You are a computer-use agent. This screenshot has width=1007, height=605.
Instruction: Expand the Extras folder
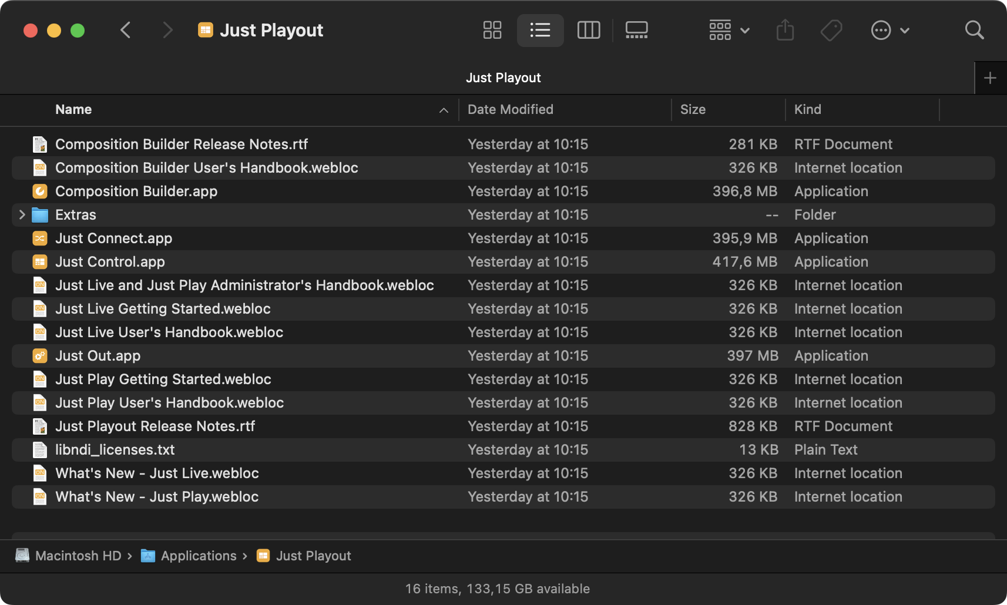pyautogui.click(x=22, y=215)
